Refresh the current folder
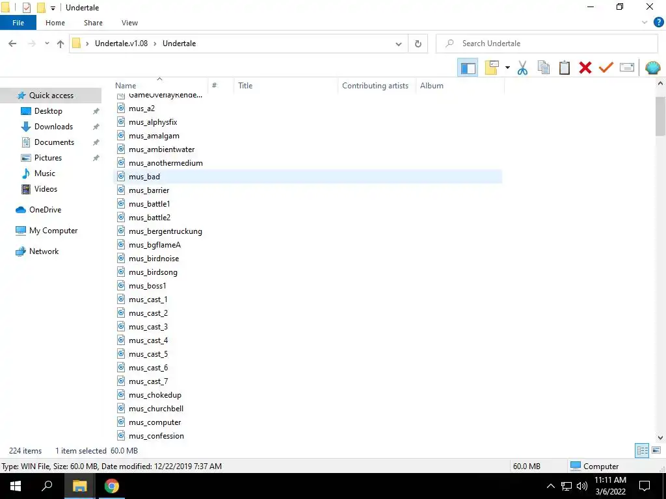Screen dimensions: 666x499 (x=418, y=44)
